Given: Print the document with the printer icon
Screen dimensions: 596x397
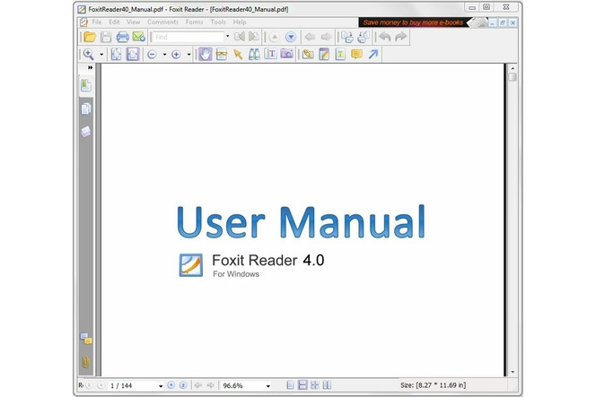Looking at the screenshot, I should click(x=122, y=37).
